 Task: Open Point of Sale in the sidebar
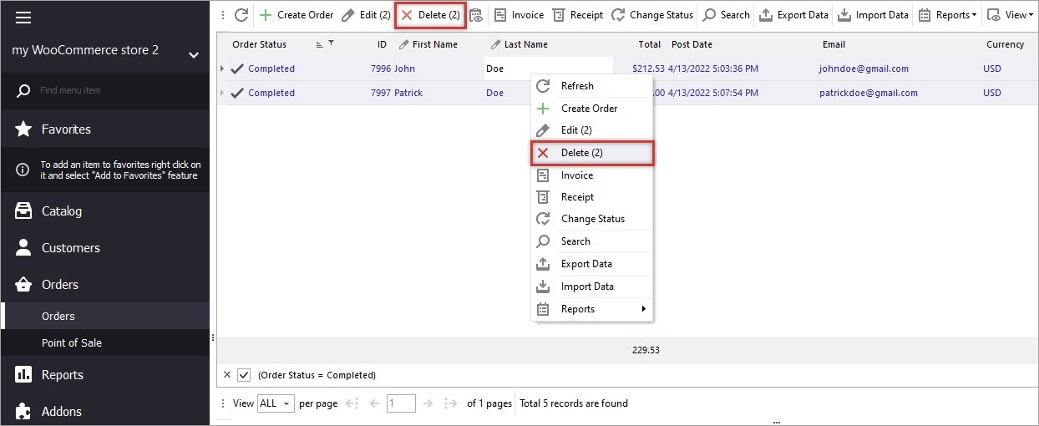pyautogui.click(x=72, y=342)
